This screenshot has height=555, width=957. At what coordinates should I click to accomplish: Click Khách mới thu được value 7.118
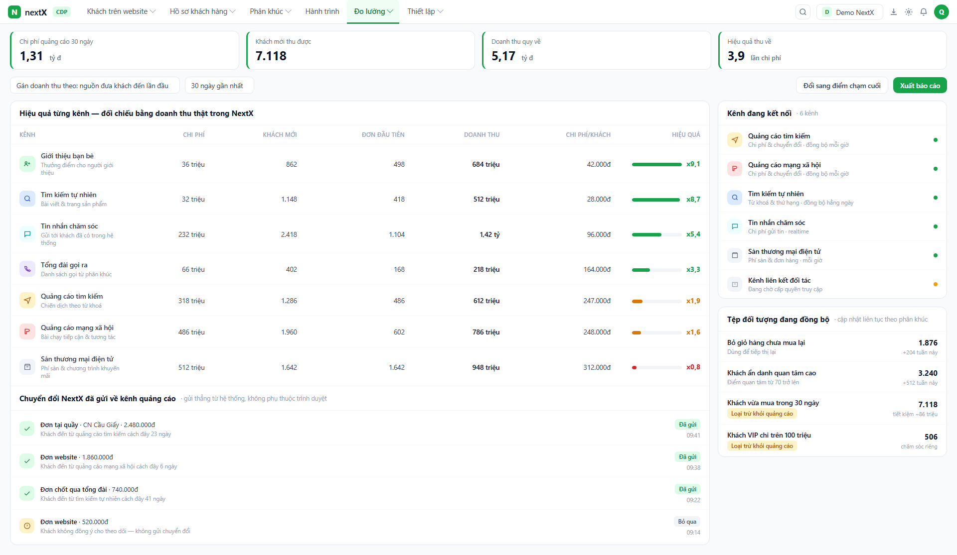tap(271, 56)
